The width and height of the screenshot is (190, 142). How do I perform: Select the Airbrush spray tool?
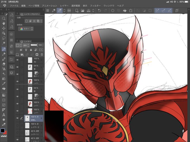click(x=4, y=69)
